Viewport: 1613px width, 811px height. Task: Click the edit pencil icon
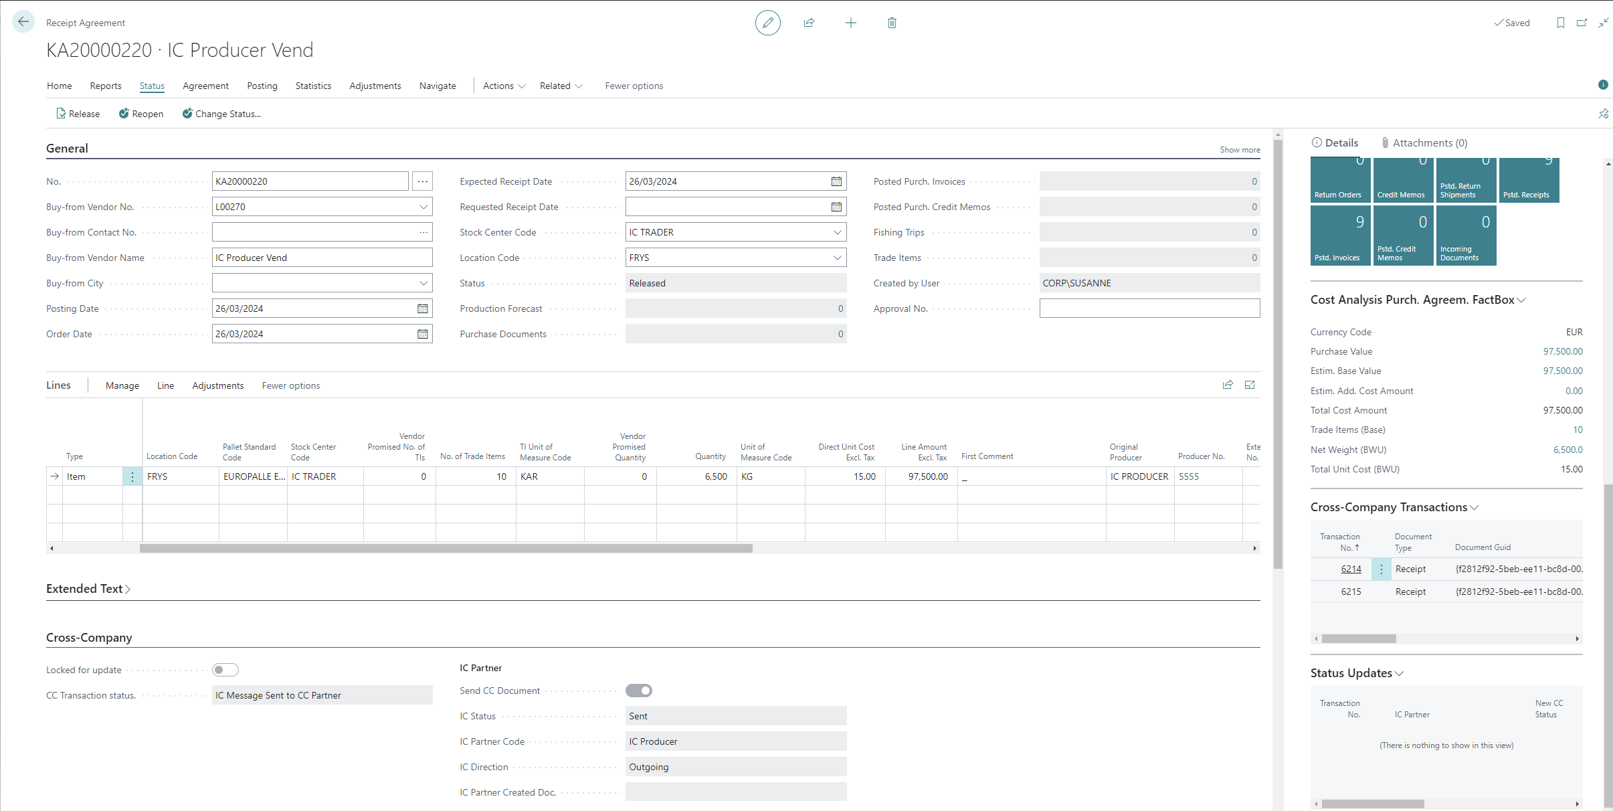[767, 23]
